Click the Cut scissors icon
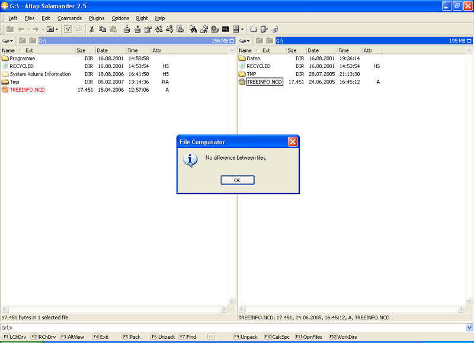Image resolution: width=474 pixels, height=343 pixels. (92, 29)
